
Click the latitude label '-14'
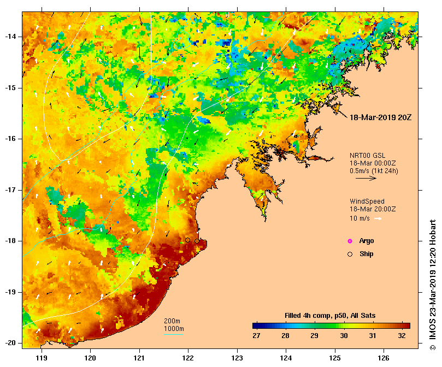tap(10, 37)
